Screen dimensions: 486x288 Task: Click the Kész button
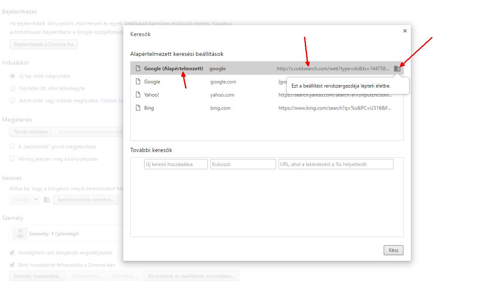393,250
